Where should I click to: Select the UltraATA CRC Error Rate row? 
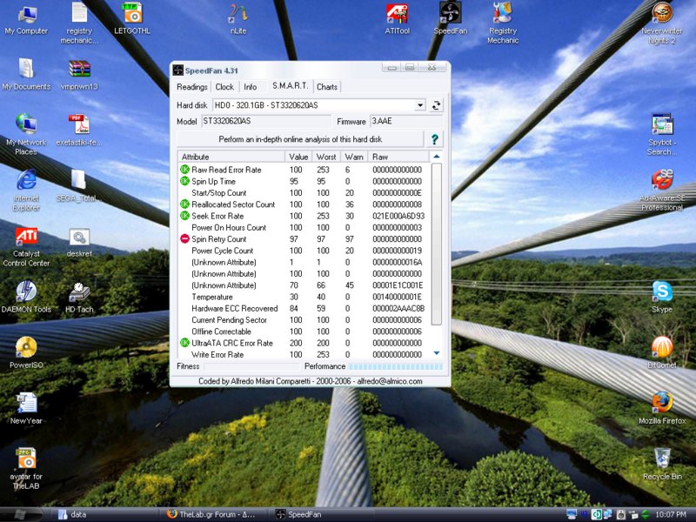click(304, 343)
